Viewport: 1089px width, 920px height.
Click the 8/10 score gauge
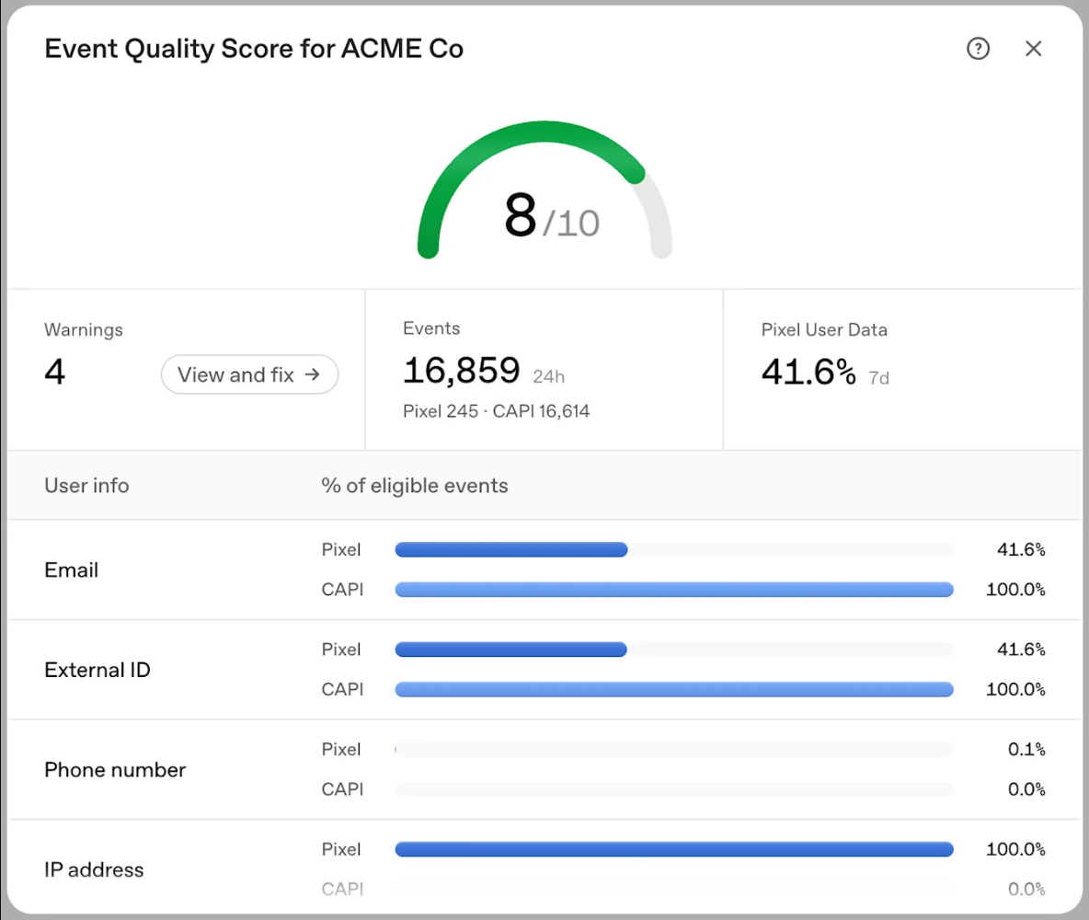click(544, 191)
